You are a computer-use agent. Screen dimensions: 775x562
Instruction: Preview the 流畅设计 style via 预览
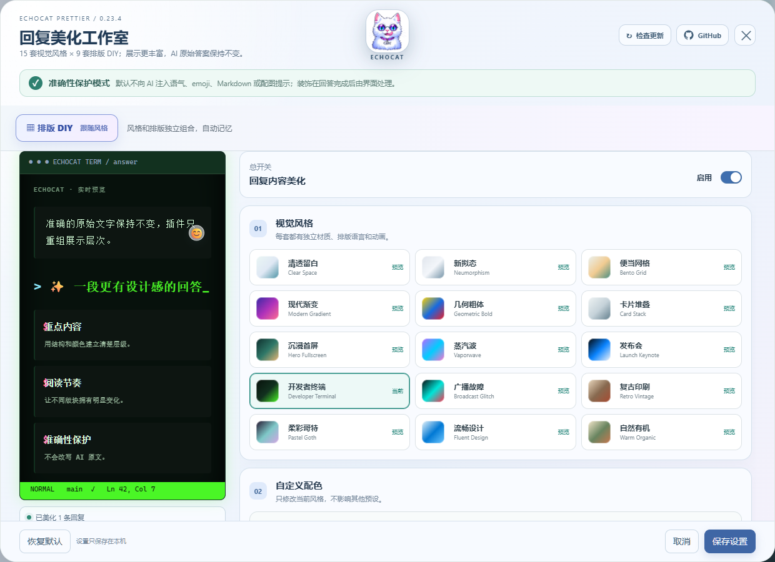[564, 432]
